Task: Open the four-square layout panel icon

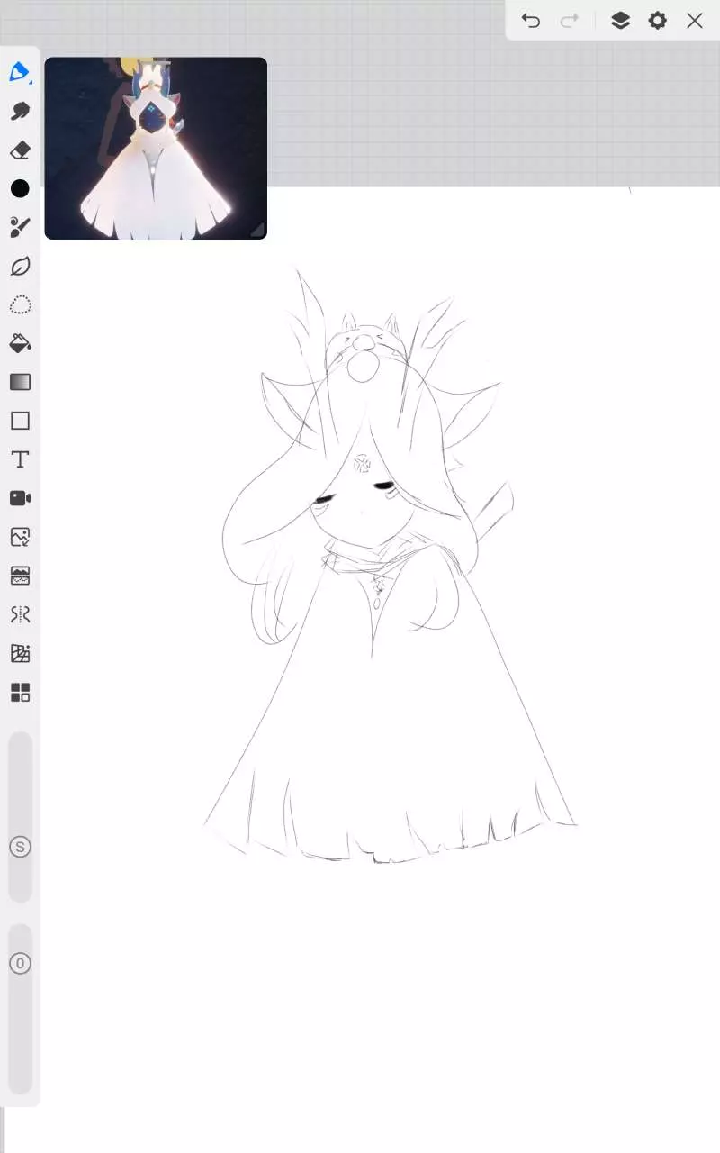Action: click(x=20, y=692)
